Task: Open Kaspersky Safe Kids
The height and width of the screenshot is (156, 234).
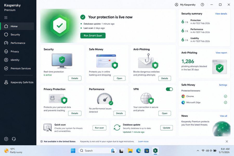Action: [19, 82]
